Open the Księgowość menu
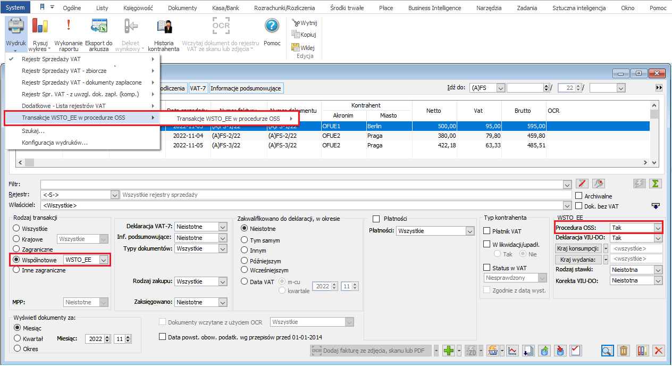This screenshot has height=366, width=672. click(138, 8)
